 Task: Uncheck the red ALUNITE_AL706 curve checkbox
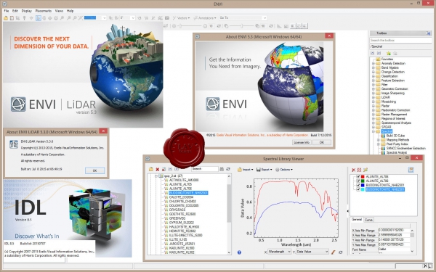(358, 176)
